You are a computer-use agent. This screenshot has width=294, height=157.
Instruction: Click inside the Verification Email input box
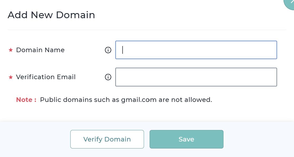coord(196,77)
